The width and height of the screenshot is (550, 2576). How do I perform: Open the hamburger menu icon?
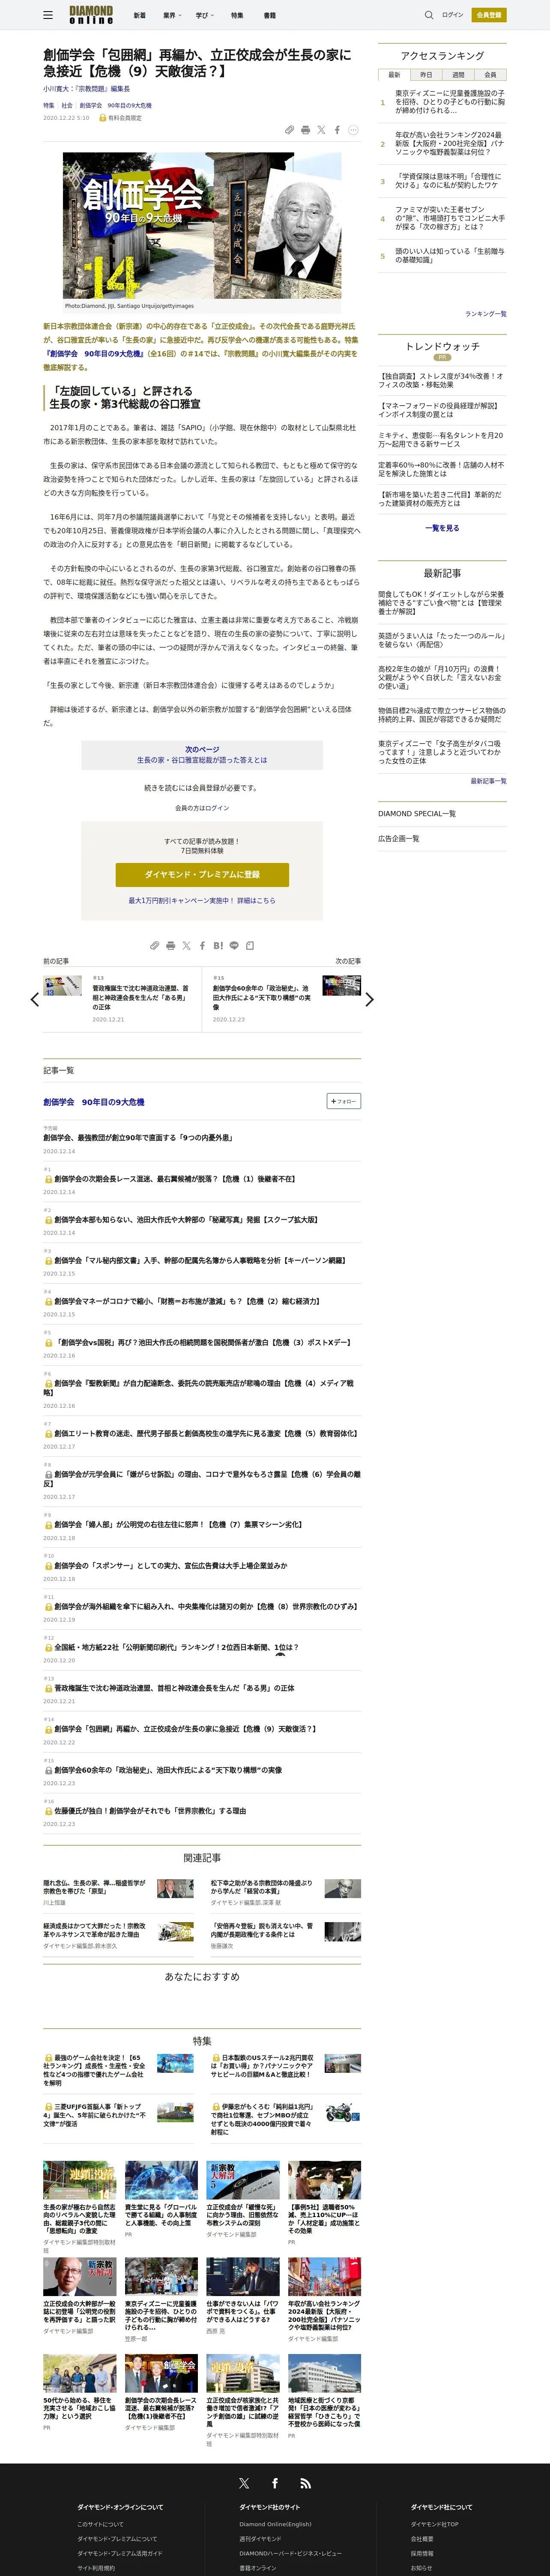pyautogui.click(x=48, y=15)
